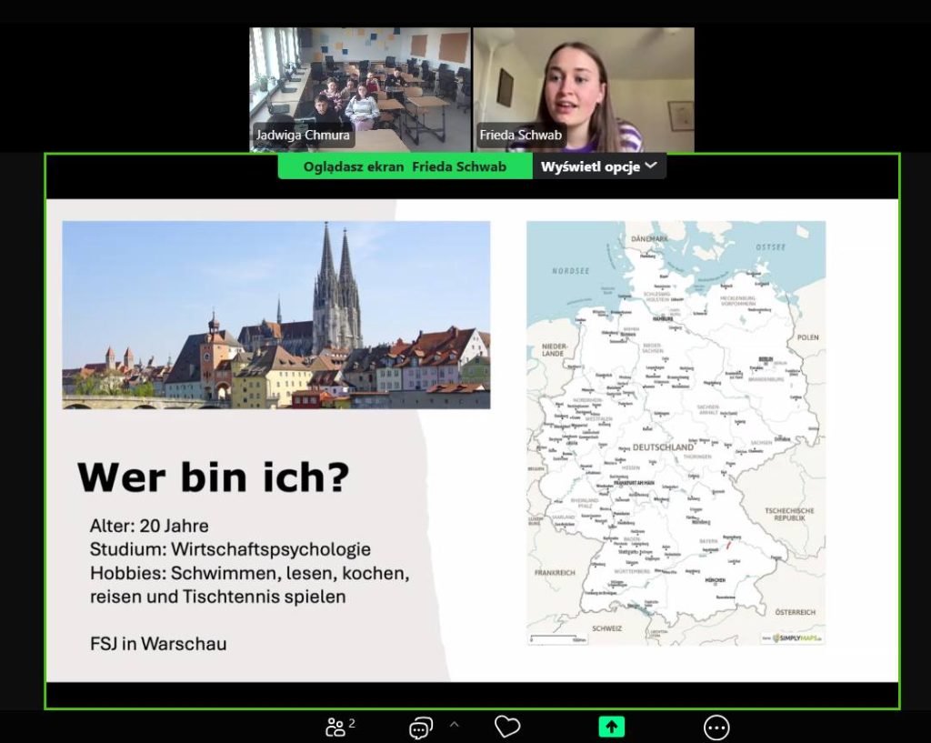Screen dimensions: 931x743
Task: Click the green share screen arrow icon
Action: [x=611, y=727]
